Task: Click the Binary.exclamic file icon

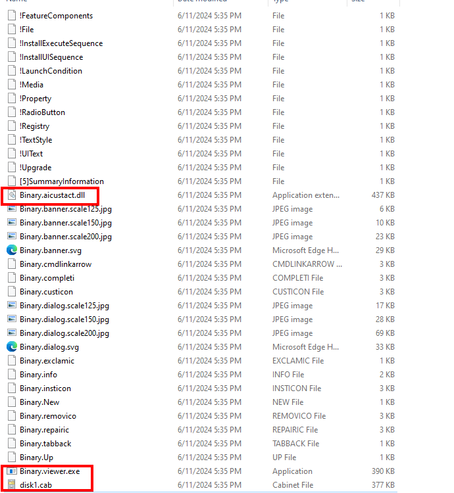Action: [x=12, y=361]
